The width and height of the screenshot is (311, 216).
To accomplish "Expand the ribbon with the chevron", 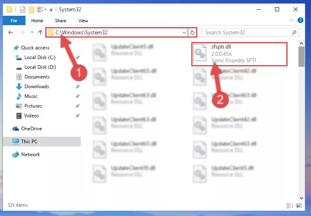I will click(292, 20).
